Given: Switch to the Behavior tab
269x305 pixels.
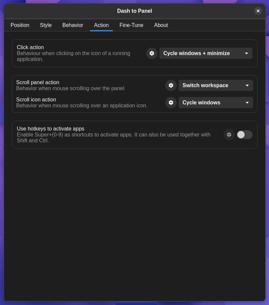Looking at the screenshot, I should [73, 25].
